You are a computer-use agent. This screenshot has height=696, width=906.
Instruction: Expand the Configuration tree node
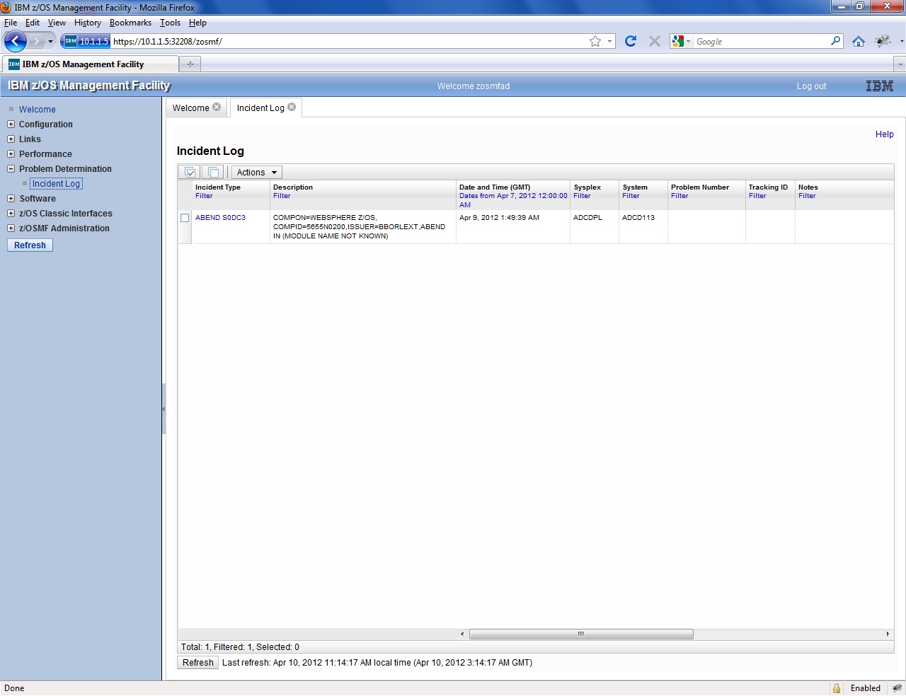tap(11, 124)
